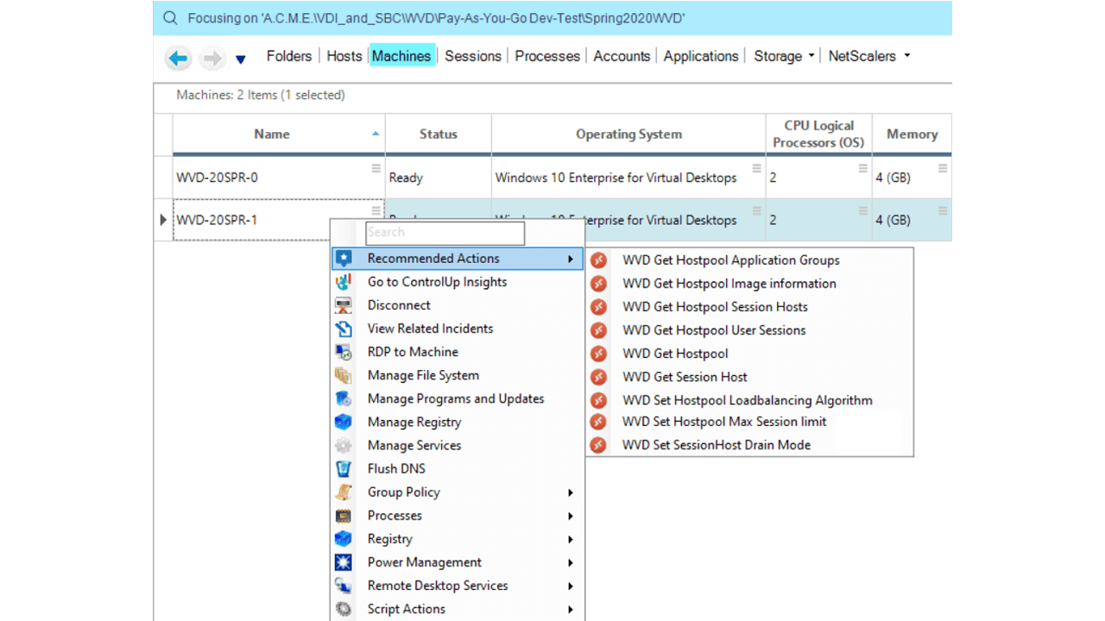1105x621 pixels.
Task: Switch to the Sessions tab
Action: (471, 55)
